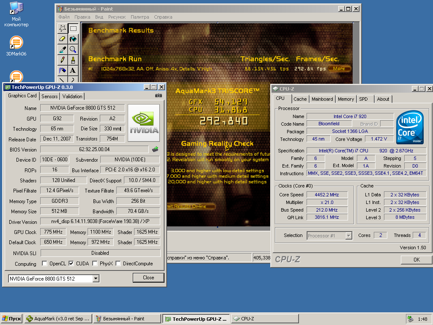Viewport: 433px width, 325px height.
Task: Switch to the Sensors tab in GPU-Z
Action: click(x=50, y=96)
